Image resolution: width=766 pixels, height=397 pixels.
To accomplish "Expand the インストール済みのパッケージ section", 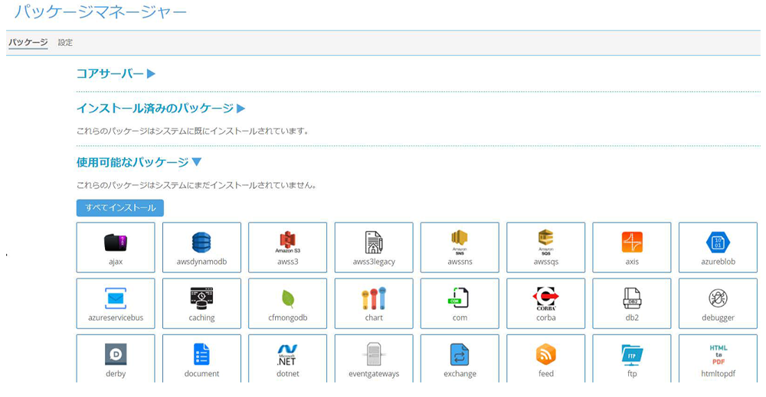I will 161,109.
